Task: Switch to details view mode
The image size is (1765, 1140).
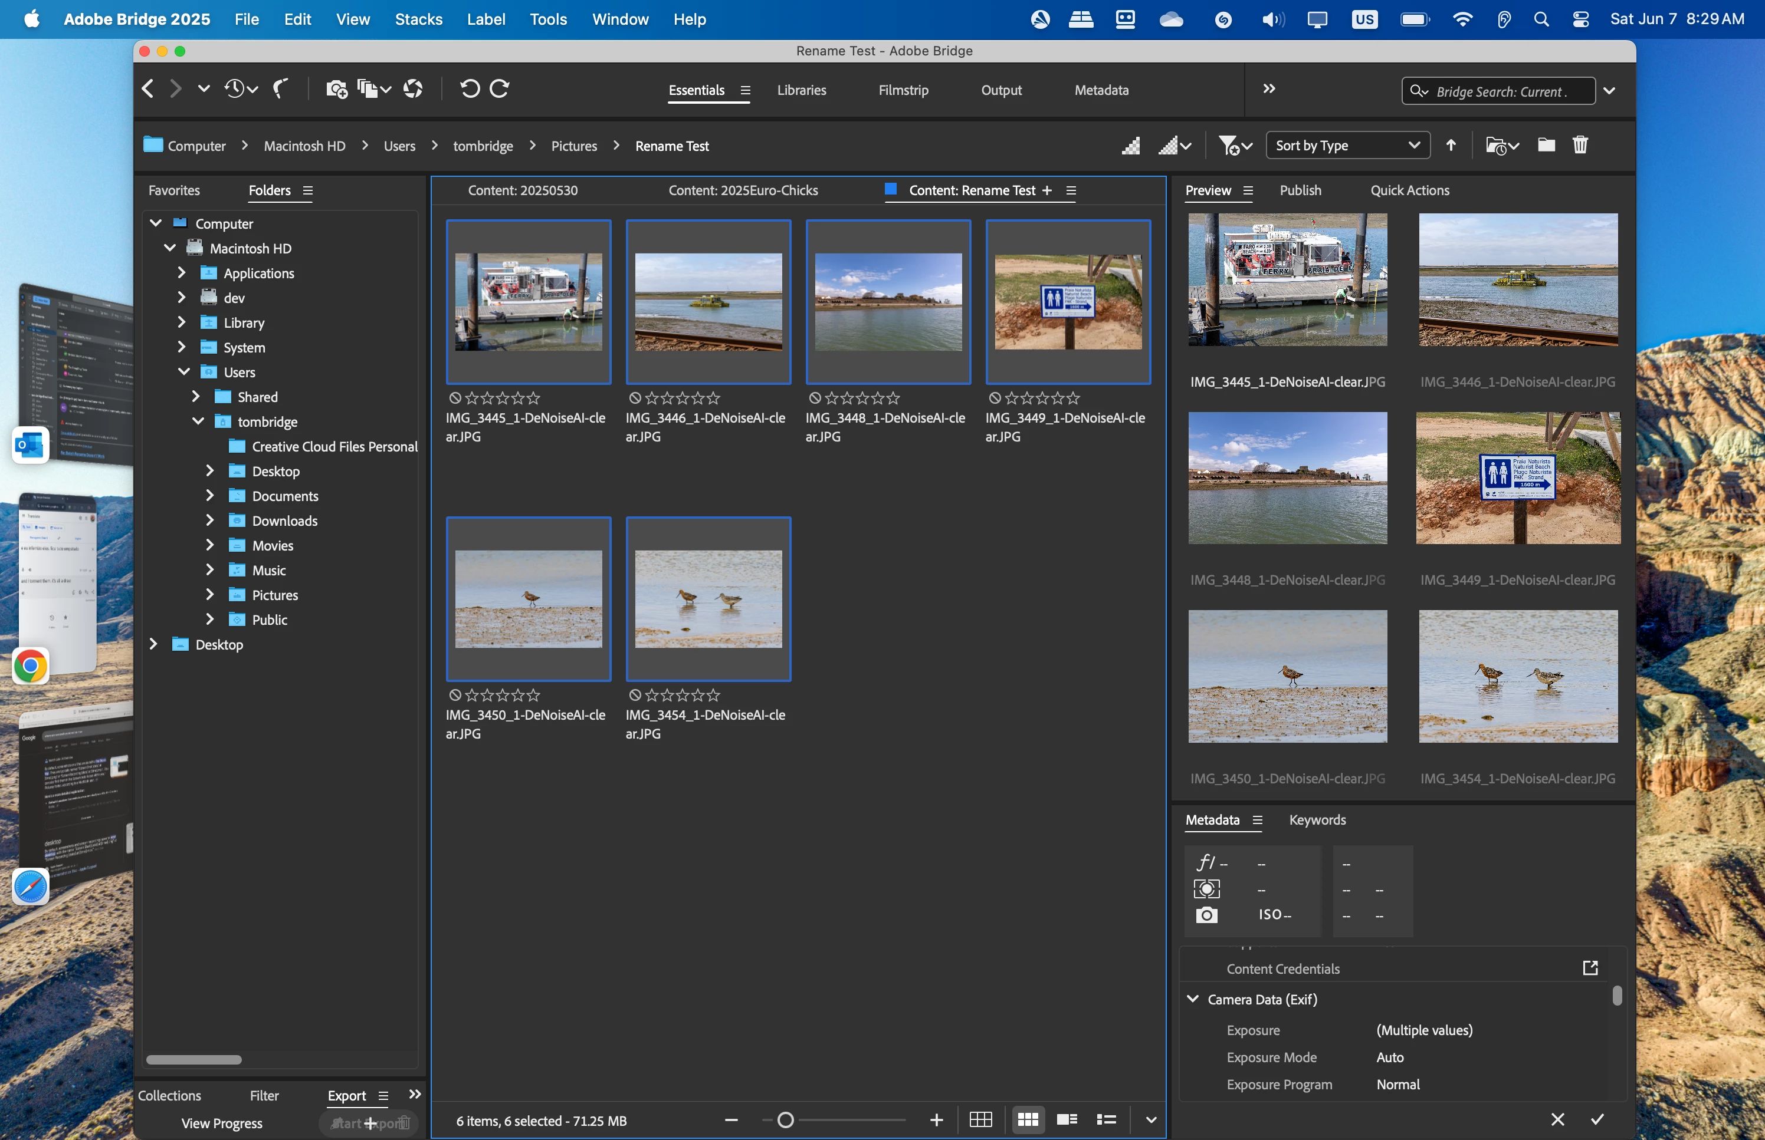Action: [1067, 1120]
